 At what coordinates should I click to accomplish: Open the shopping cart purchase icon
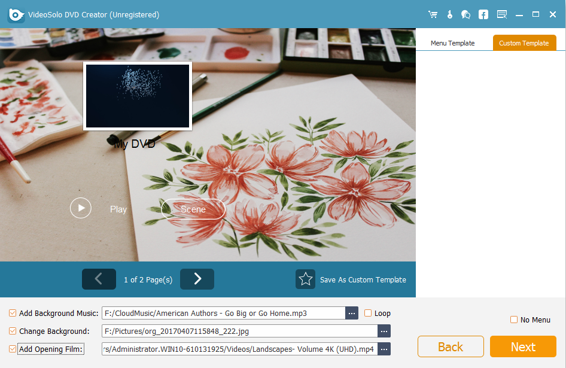coord(433,14)
